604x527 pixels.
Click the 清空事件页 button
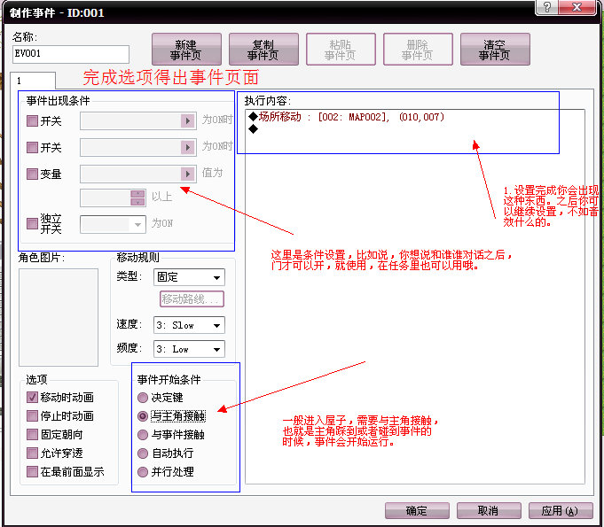point(495,50)
